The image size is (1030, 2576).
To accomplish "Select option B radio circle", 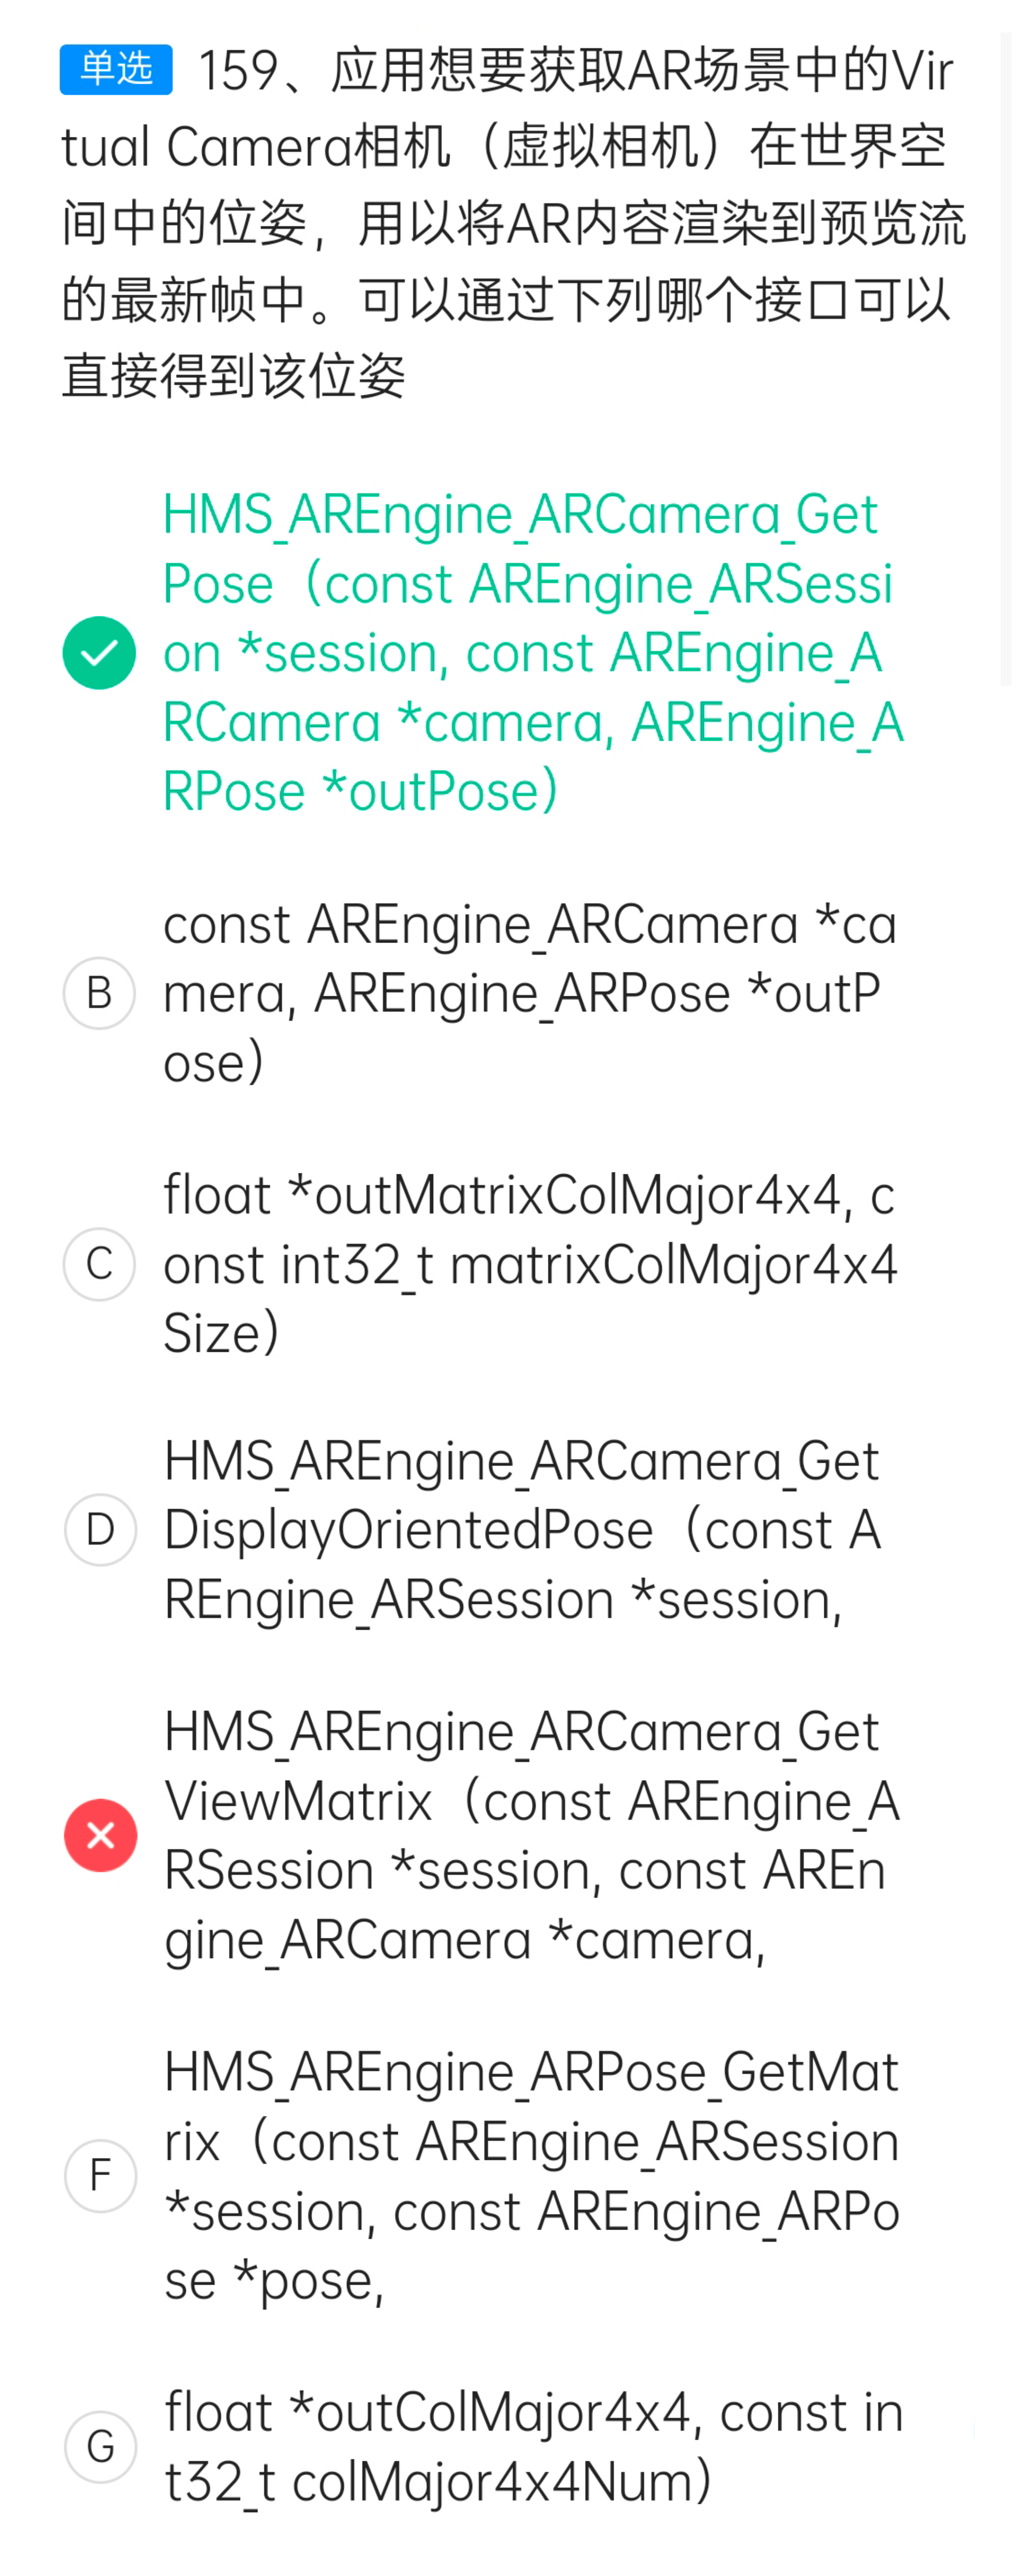I will 99,993.
